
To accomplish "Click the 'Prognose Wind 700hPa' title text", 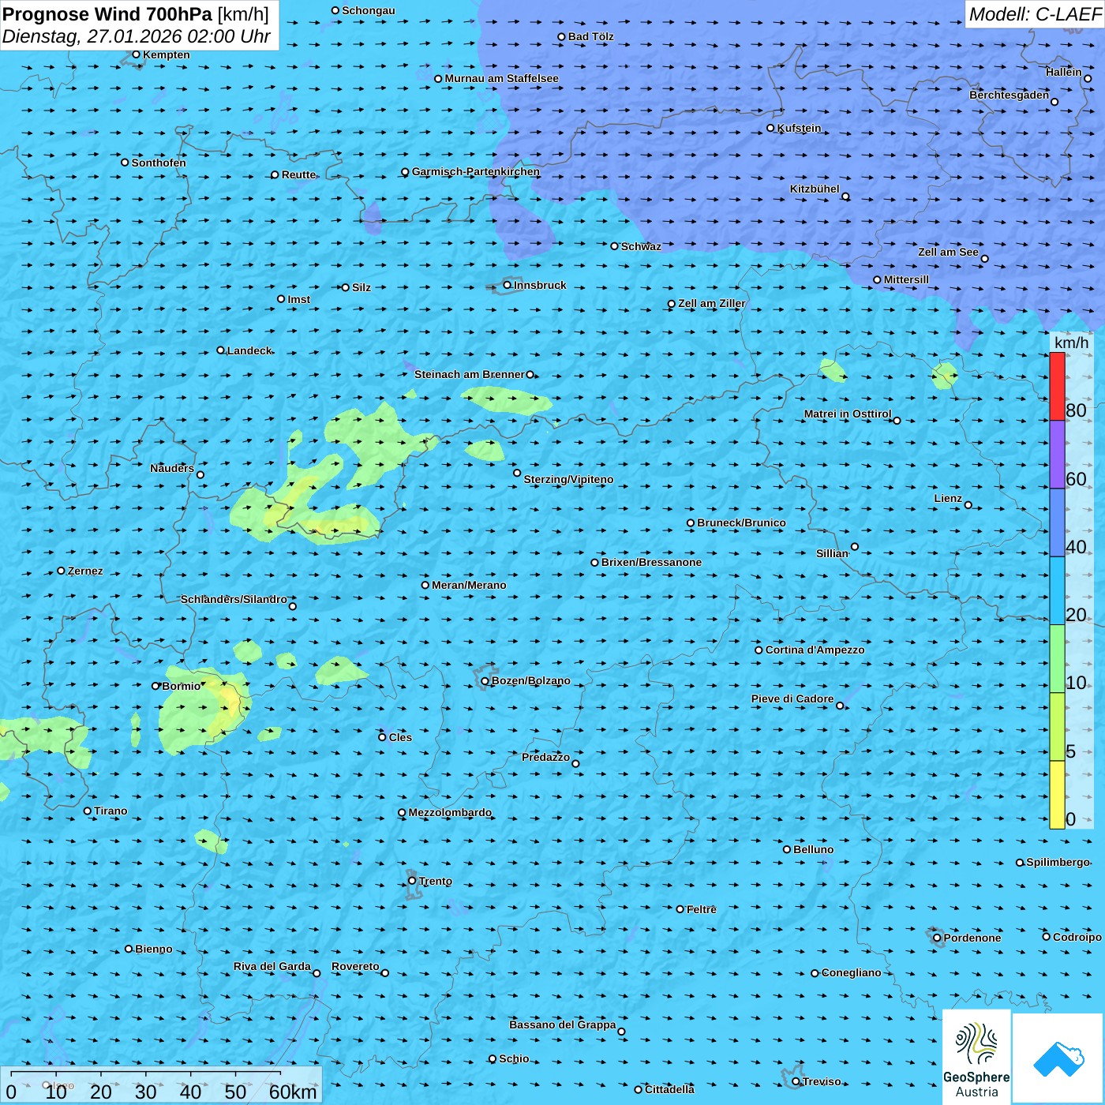I will point(107,14).
